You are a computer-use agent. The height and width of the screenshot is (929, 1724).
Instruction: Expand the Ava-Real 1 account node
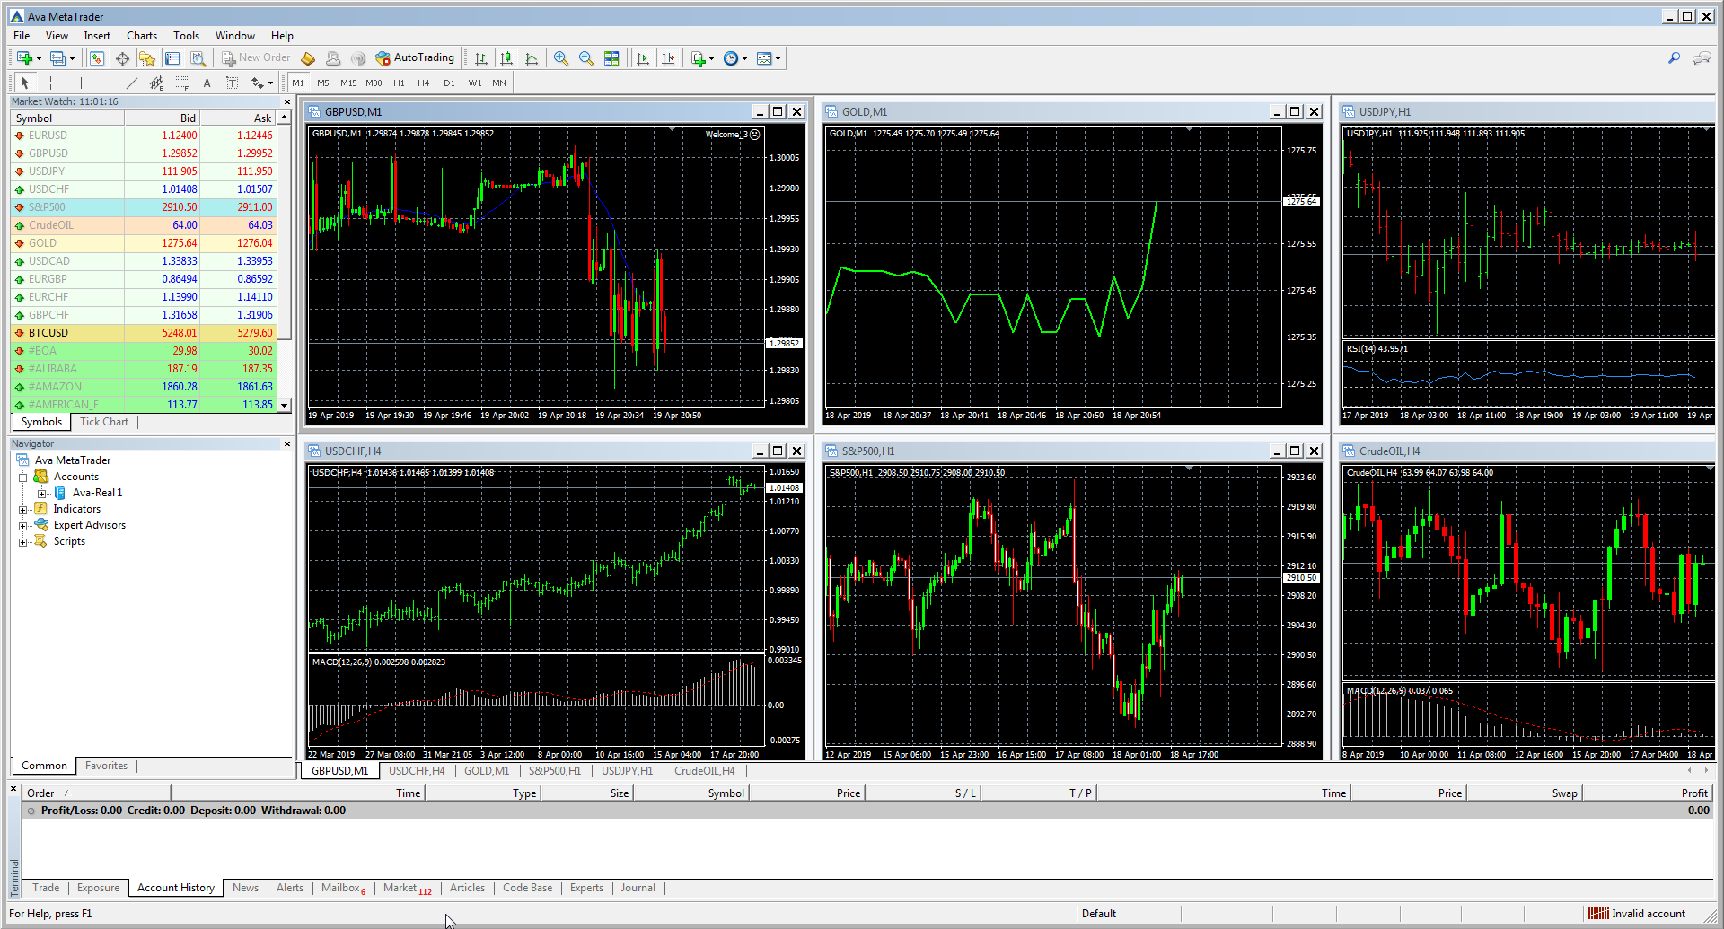(41, 493)
